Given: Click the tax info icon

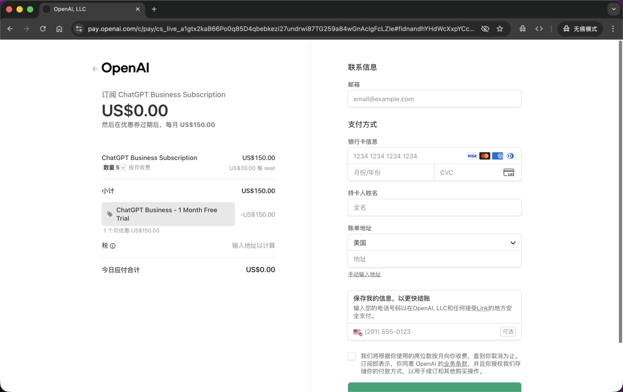Looking at the screenshot, I should 113,246.
